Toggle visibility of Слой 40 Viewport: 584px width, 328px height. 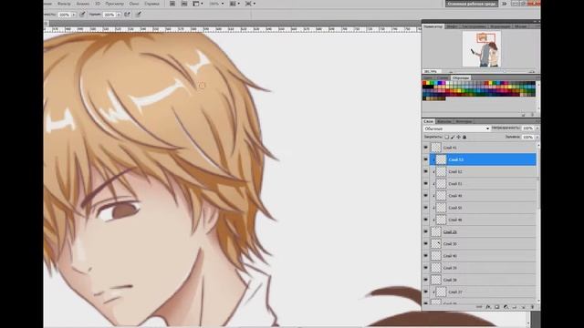point(426,255)
